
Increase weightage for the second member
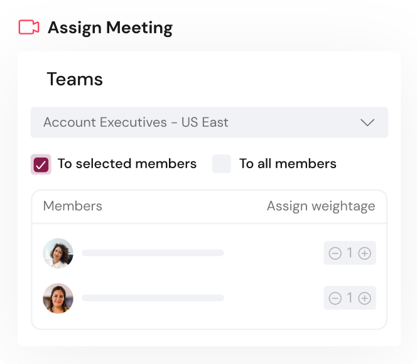(x=364, y=298)
